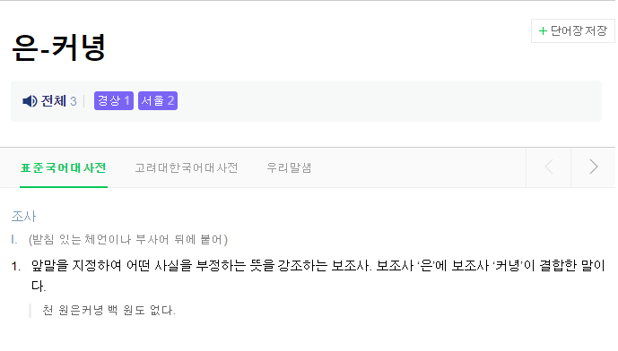Click the quoted '은' in the definition
Screen dimensions: 618x351
click(426, 265)
